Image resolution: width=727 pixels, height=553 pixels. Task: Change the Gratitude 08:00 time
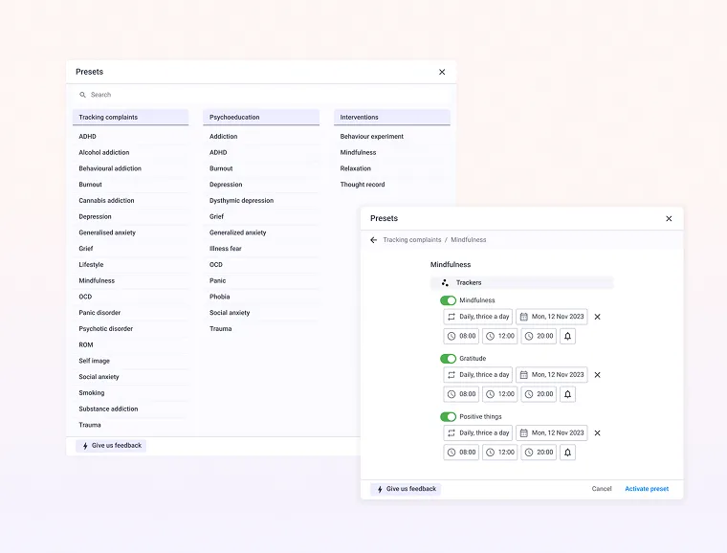pos(461,394)
